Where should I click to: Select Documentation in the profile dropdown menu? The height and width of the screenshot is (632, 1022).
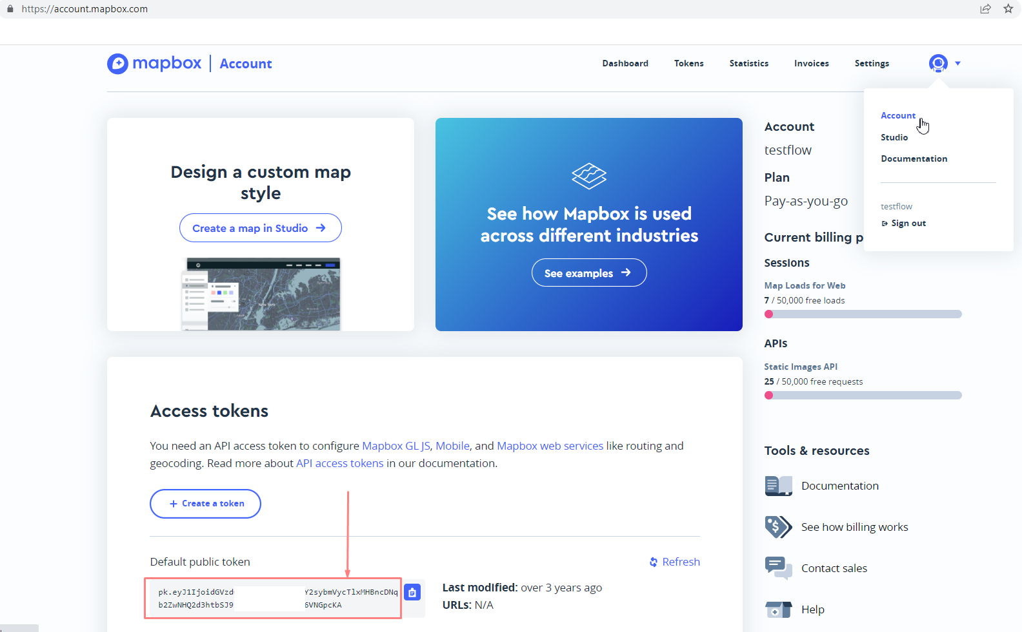pos(914,158)
